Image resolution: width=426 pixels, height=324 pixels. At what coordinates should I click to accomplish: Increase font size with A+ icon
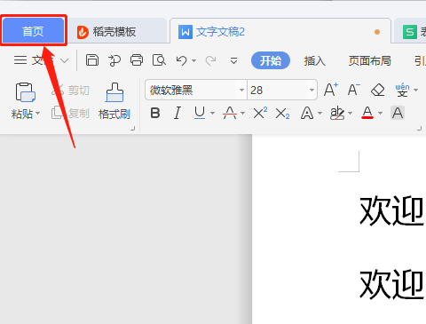coord(331,90)
